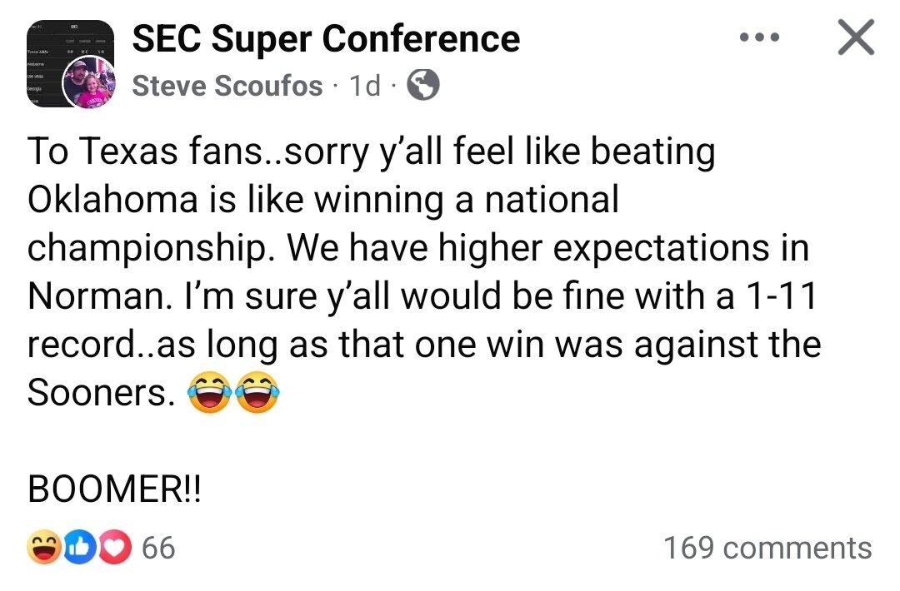View the 169 comments
This screenshot has height=591, width=900.
coord(767,548)
